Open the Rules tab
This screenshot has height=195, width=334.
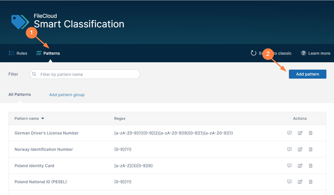(x=18, y=53)
